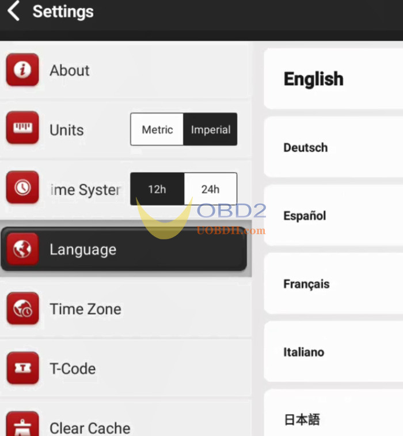The width and height of the screenshot is (403, 436).
Task: Tap the Language globe icon
Action: tap(22, 249)
